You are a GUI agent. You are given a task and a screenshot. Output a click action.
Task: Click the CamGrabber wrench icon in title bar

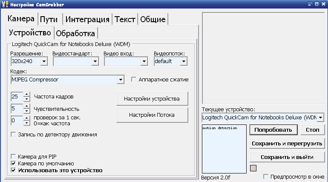[5, 4]
